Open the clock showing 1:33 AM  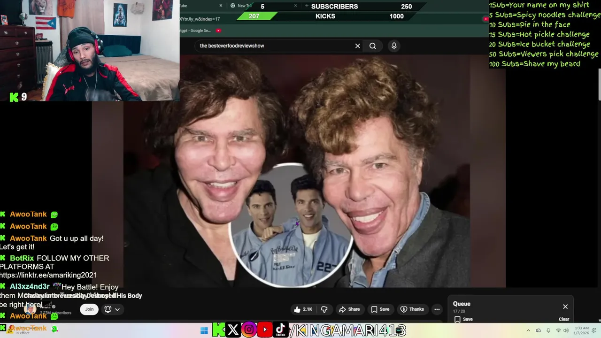(581, 330)
